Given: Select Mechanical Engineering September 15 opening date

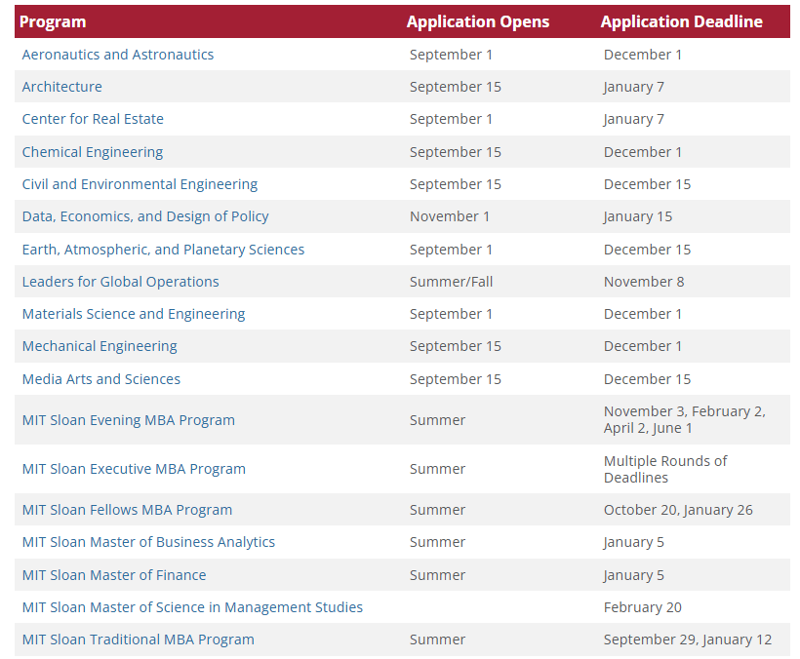Looking at the screenshot, I should coord(455,345).
